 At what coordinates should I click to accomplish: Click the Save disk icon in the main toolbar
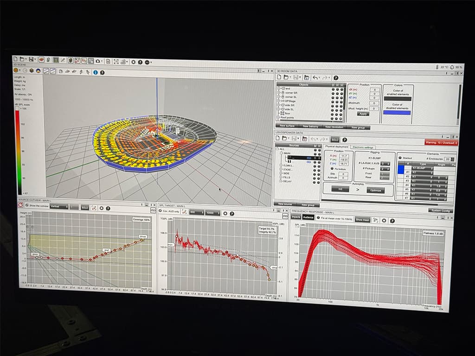click(x=31, y=59)
